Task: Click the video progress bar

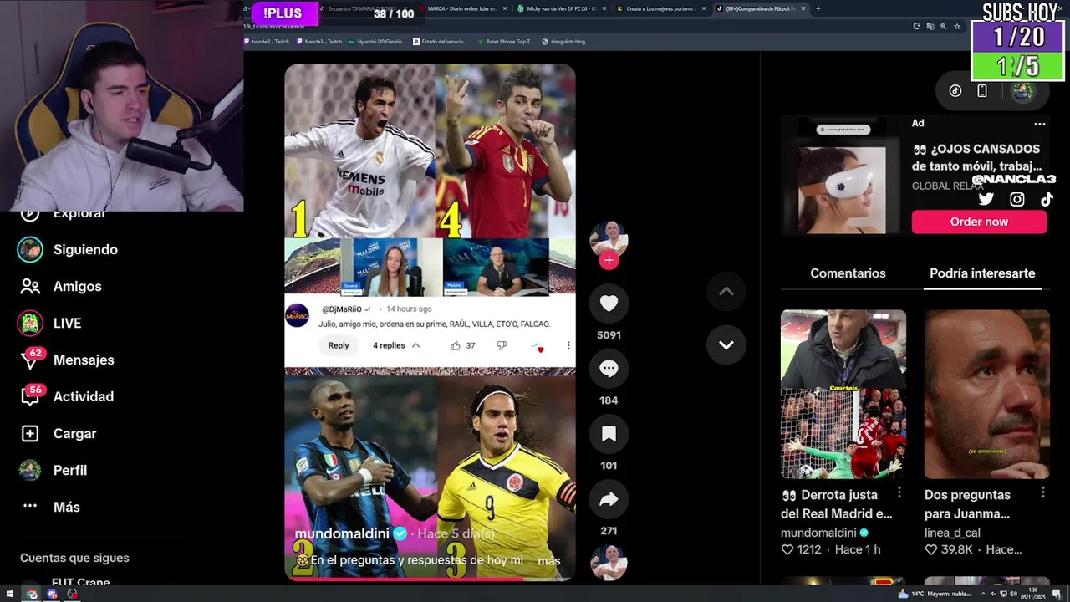Action: pyautogui.click(x=430, y=578)
